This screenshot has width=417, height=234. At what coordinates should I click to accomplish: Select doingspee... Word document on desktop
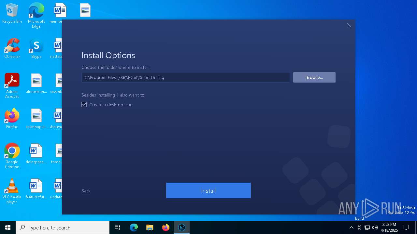(x=36, y=154)
